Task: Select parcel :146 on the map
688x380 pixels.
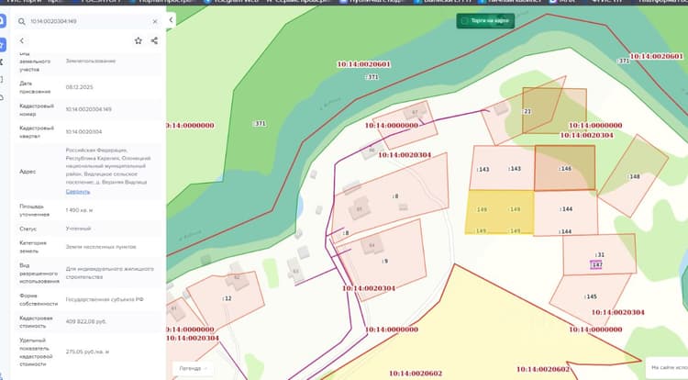Action: pos(565,168)
